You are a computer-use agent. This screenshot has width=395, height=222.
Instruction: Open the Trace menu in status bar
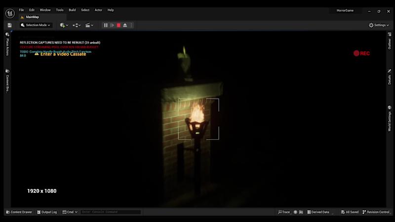coord(284,212)
